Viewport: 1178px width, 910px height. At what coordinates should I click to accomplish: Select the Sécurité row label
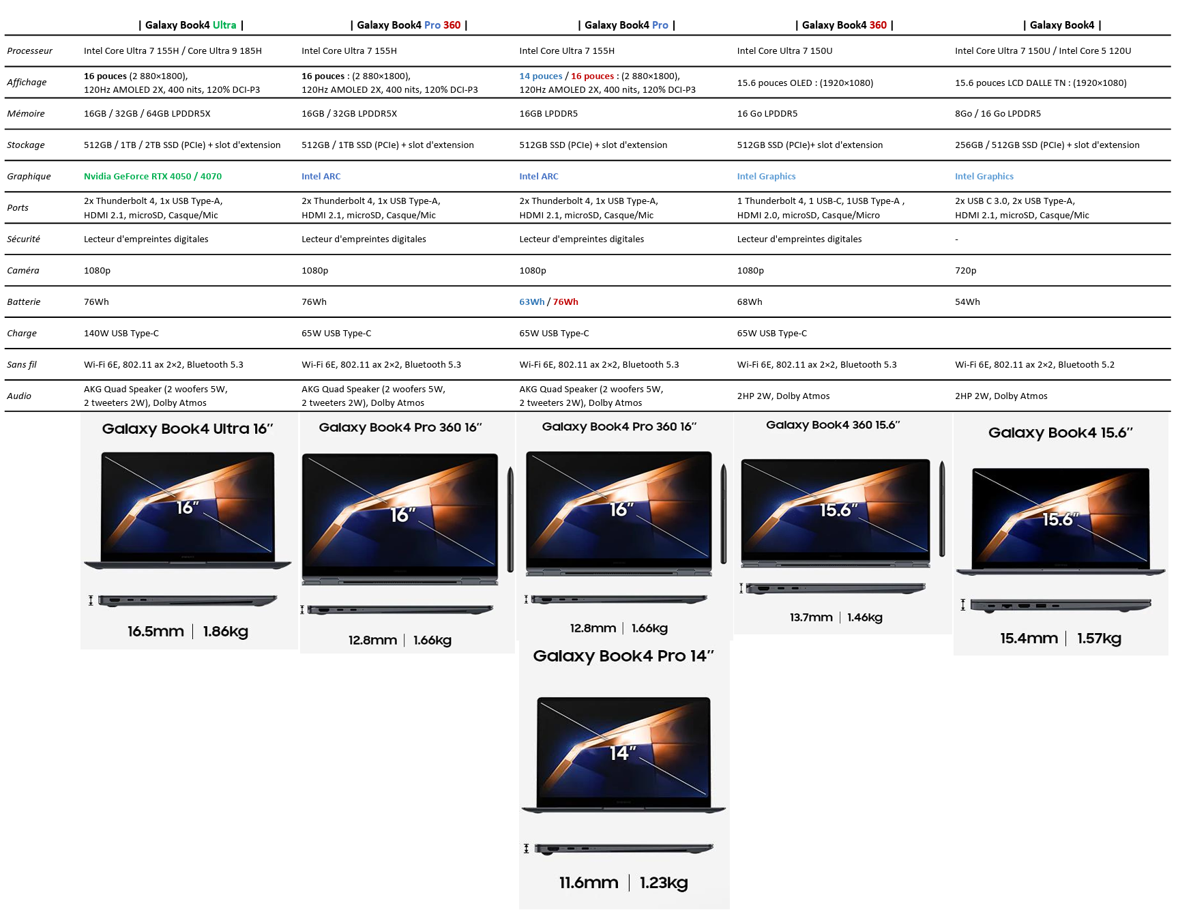click(24, 239)
